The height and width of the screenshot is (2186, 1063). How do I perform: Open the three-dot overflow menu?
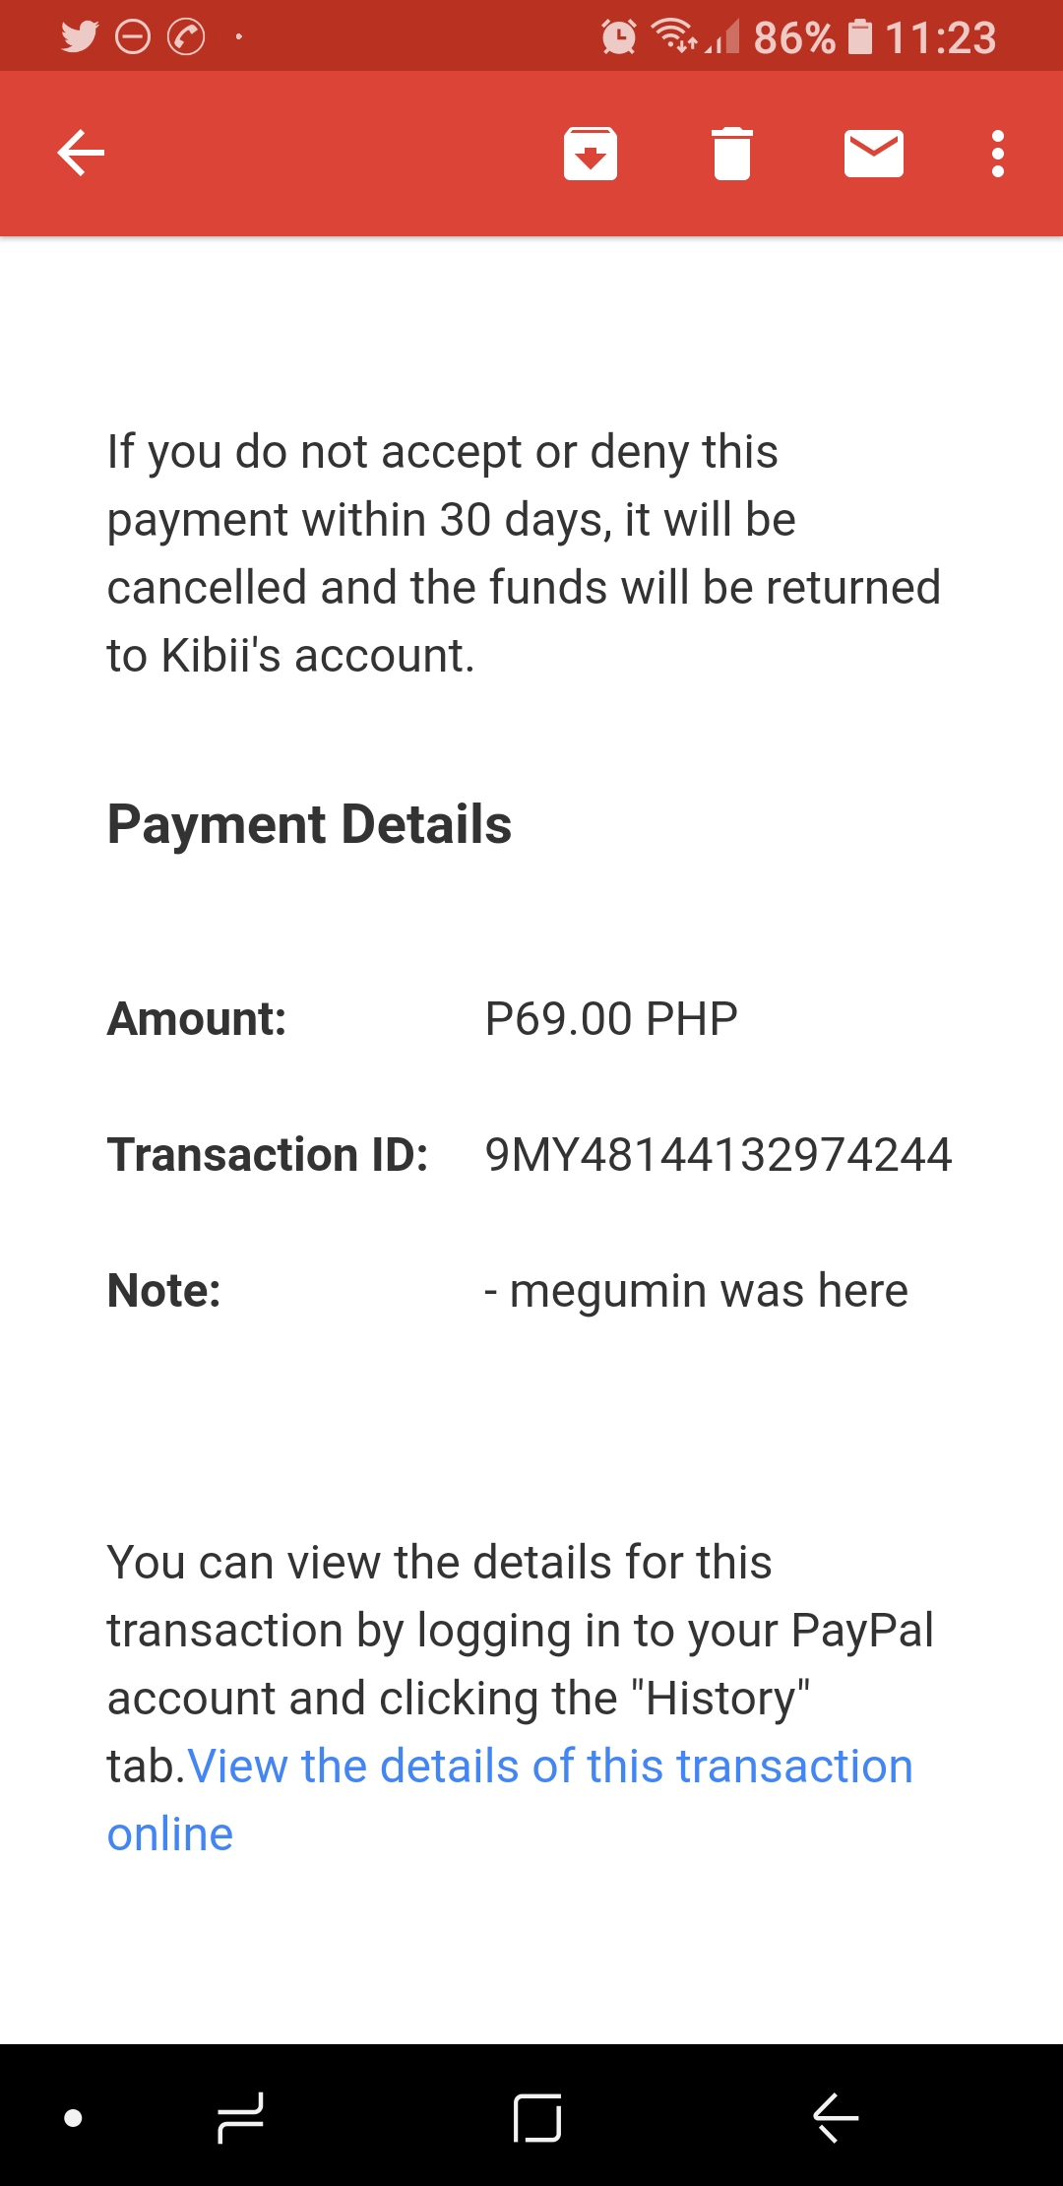point(998,154)
